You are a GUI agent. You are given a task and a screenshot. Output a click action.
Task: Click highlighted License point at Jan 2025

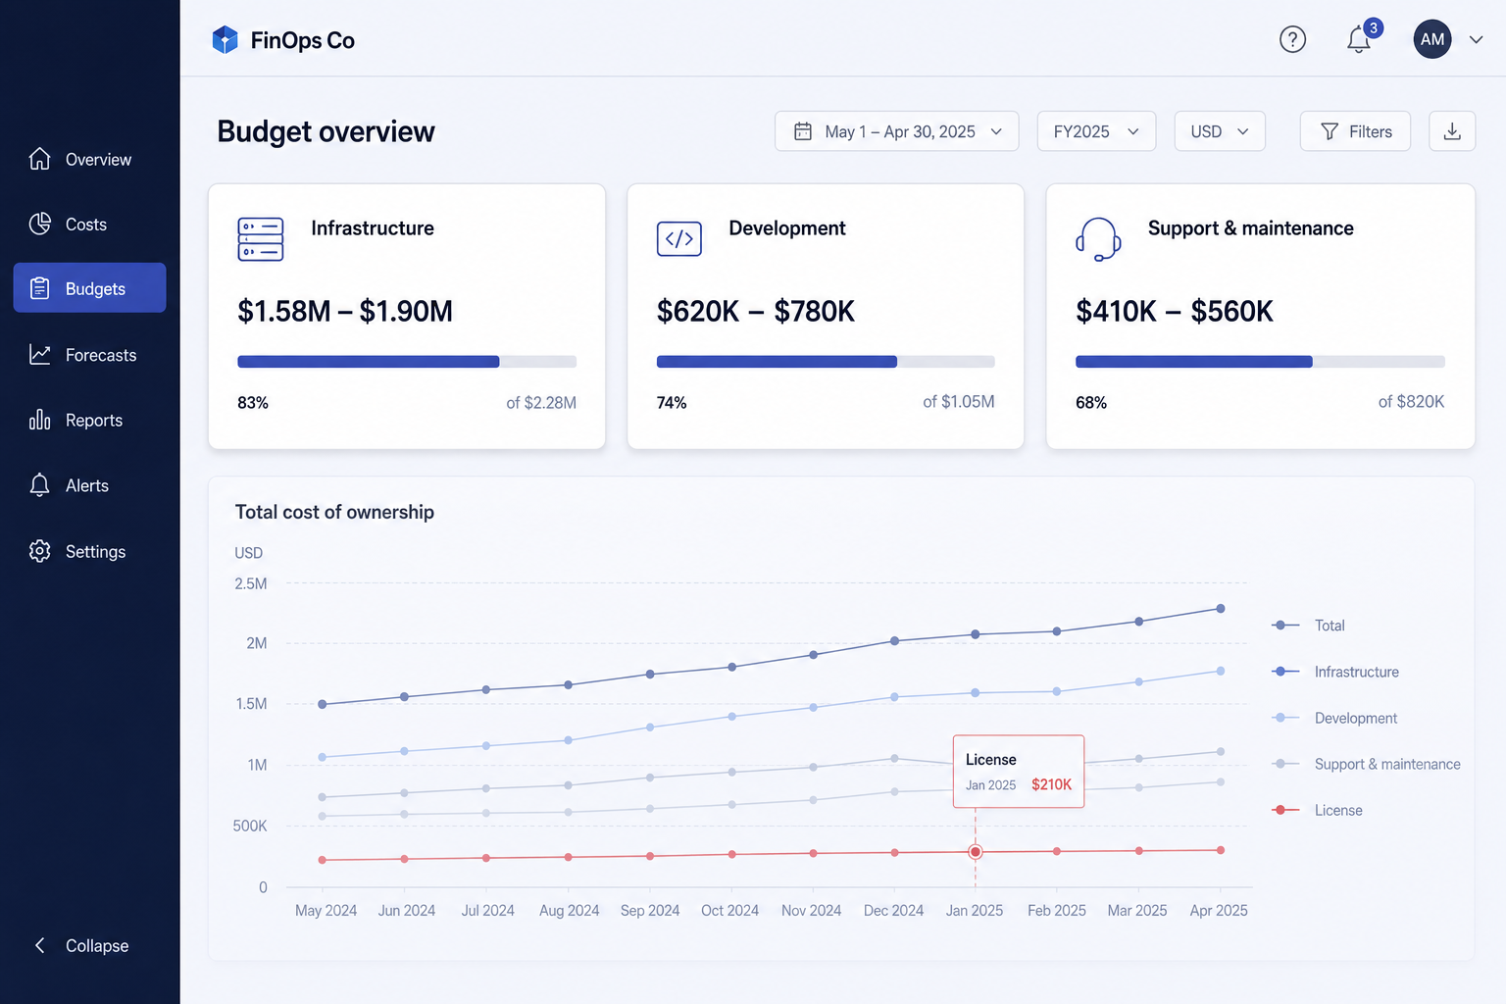976,852
